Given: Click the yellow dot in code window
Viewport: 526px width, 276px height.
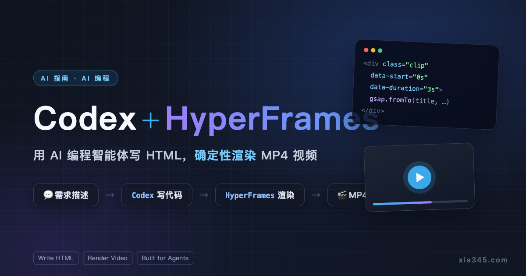Looking at the screenshot, I should click(373, 50).
